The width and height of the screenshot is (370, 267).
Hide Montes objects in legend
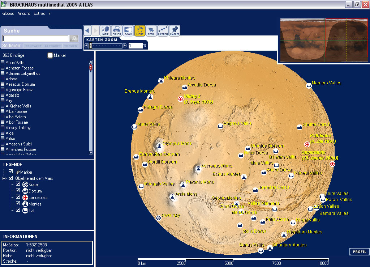pyautogui.click(x=18, y=203)
